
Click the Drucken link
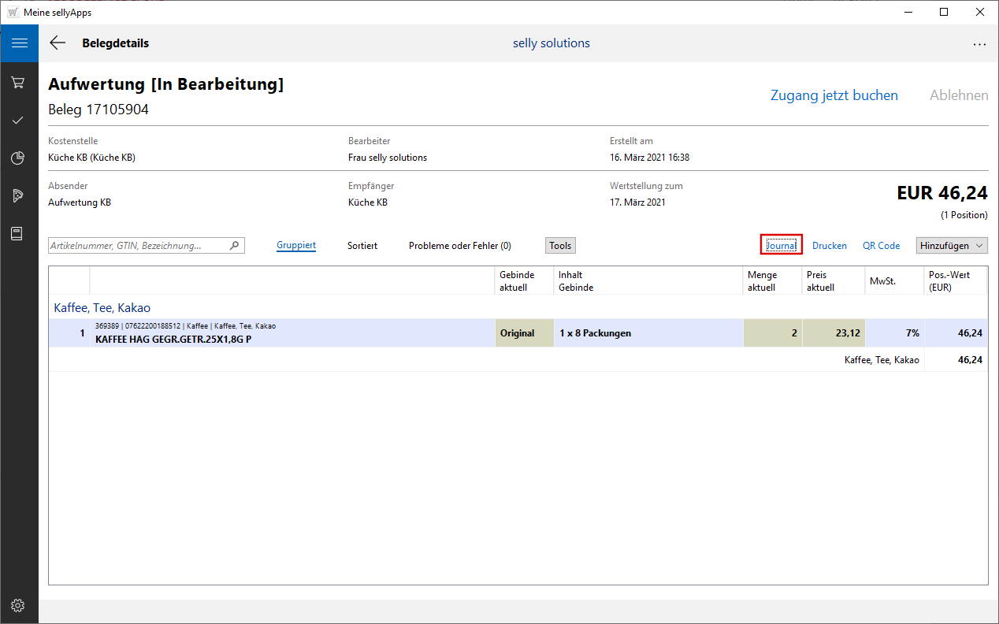(830, 246)
